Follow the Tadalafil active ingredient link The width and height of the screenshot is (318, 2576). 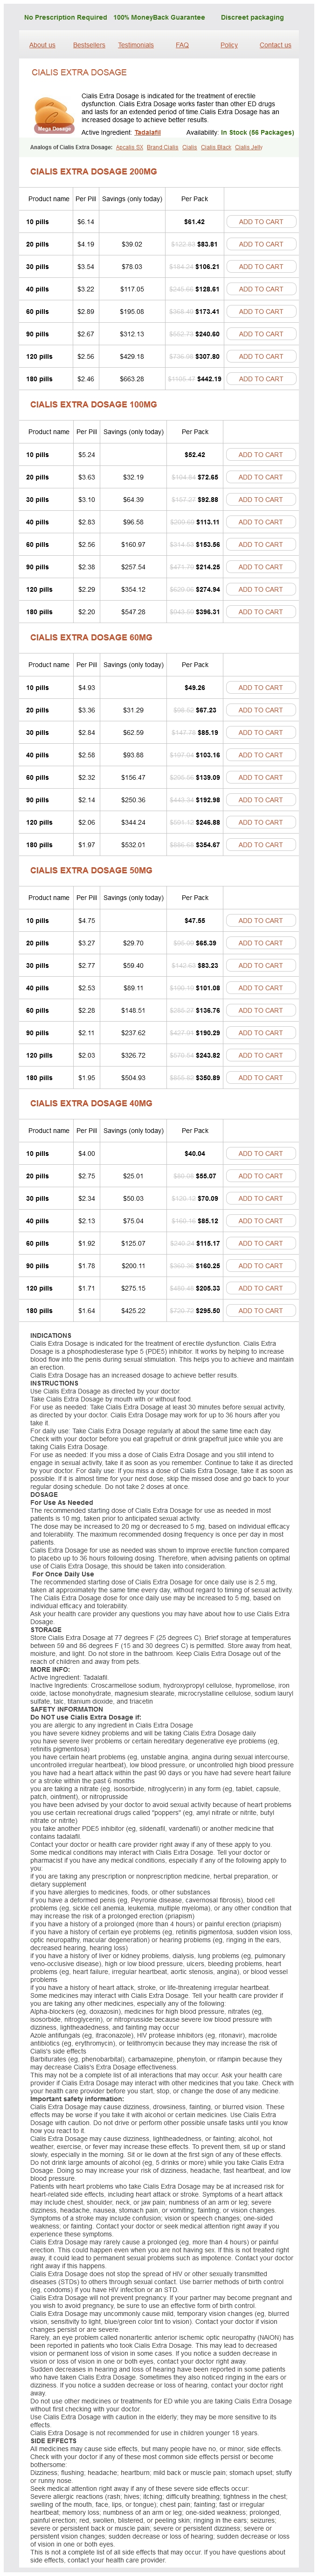(146, 132)
